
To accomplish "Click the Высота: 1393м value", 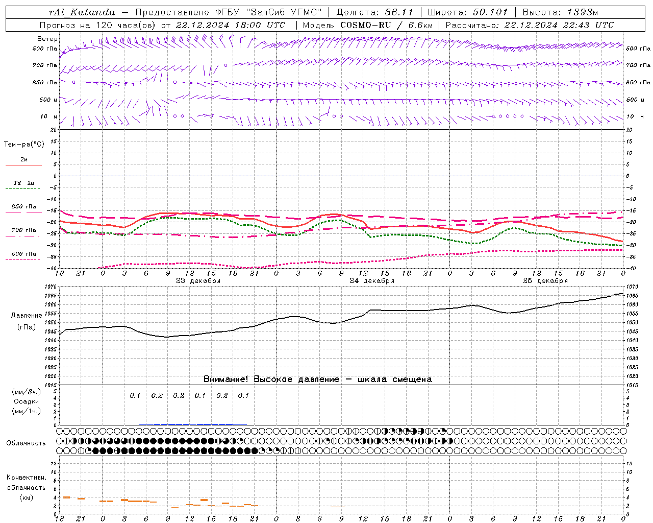I will coord(560,12).
